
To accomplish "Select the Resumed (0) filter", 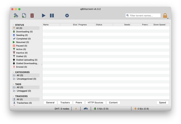I will pos(26,42).
